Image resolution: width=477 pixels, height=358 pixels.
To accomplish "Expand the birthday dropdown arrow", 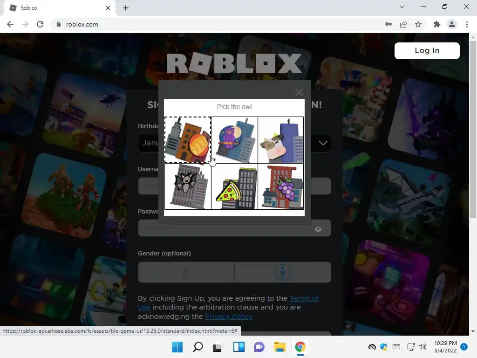I will 323,143.
